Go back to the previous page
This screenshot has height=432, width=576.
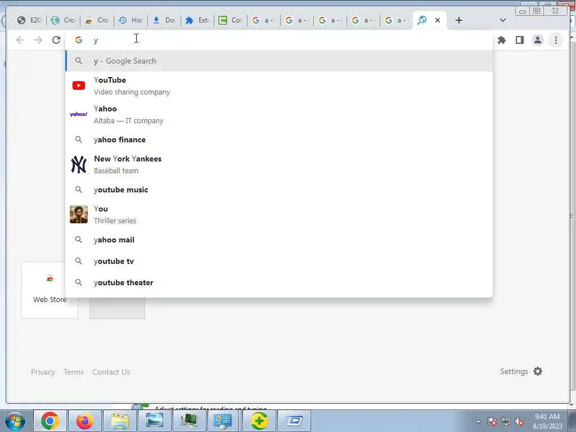20,40
